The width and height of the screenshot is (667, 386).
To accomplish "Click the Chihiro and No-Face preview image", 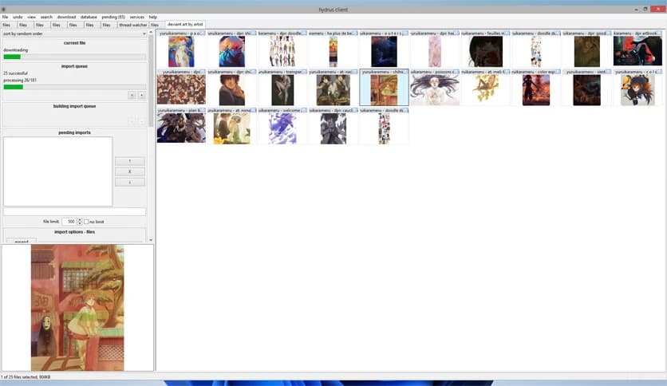I will [77, 307].
